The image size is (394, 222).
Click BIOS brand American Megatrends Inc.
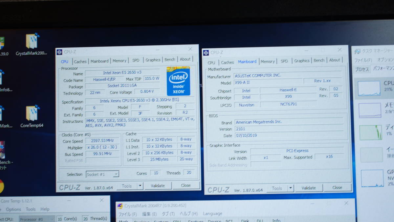[x=289, y=122]
